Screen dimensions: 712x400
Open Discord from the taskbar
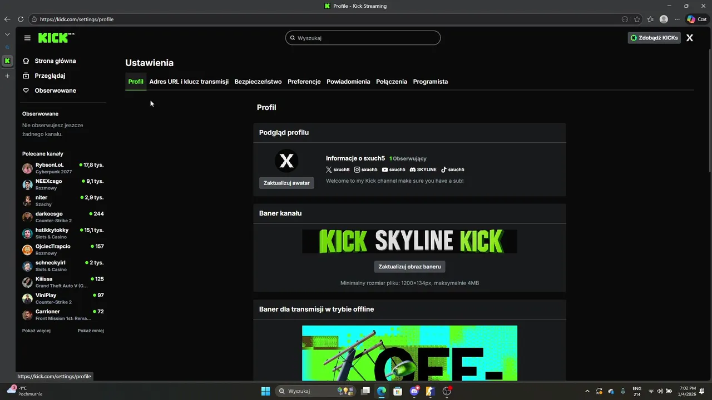414,391
